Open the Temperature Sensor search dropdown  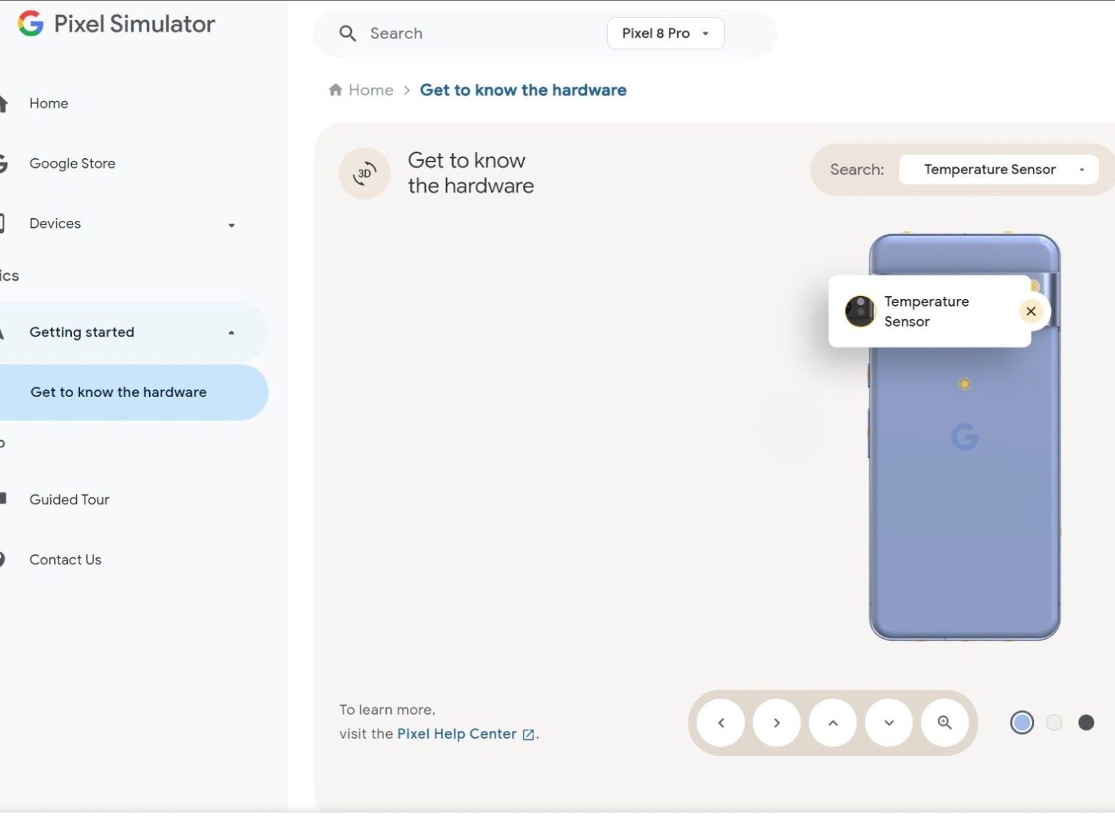coord(999,169)
